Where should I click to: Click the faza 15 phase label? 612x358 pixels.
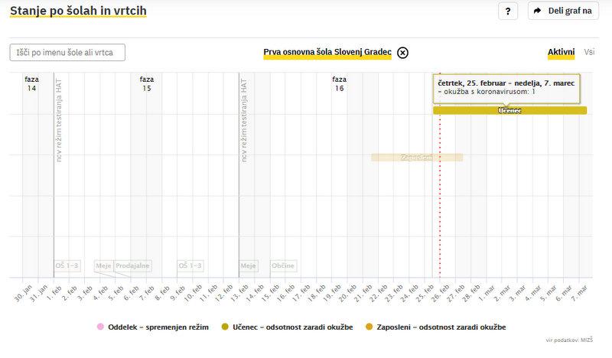(146, 83)
